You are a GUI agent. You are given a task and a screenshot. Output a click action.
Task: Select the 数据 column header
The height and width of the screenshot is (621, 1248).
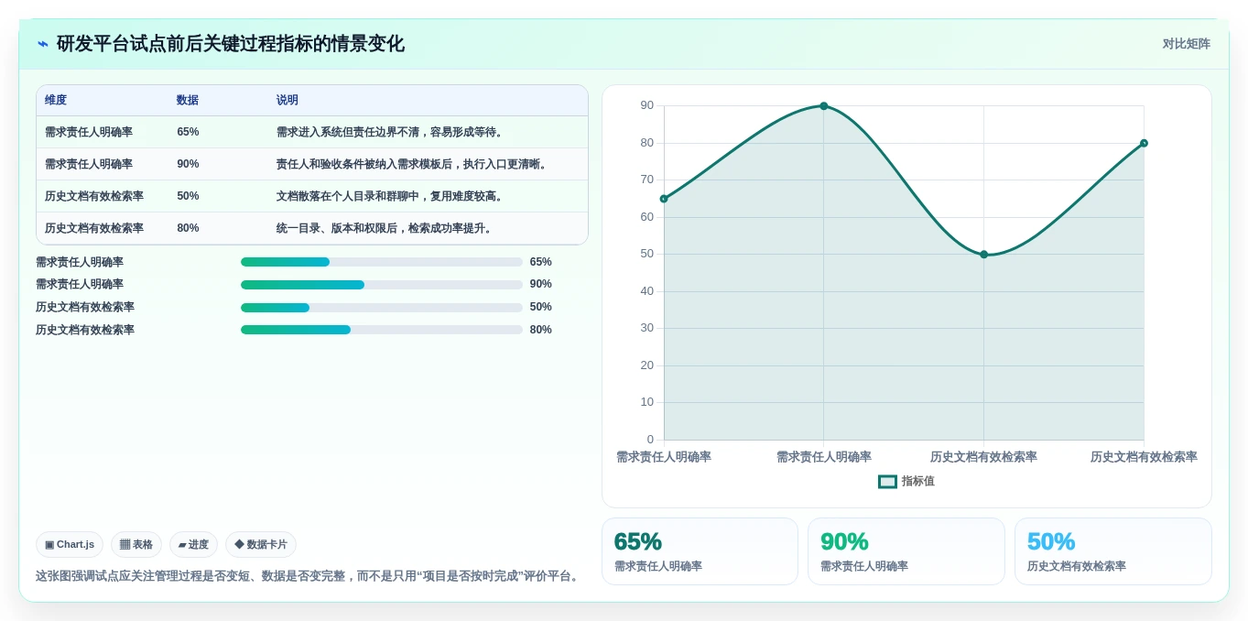pyautogui.click(x=188, y=100)
